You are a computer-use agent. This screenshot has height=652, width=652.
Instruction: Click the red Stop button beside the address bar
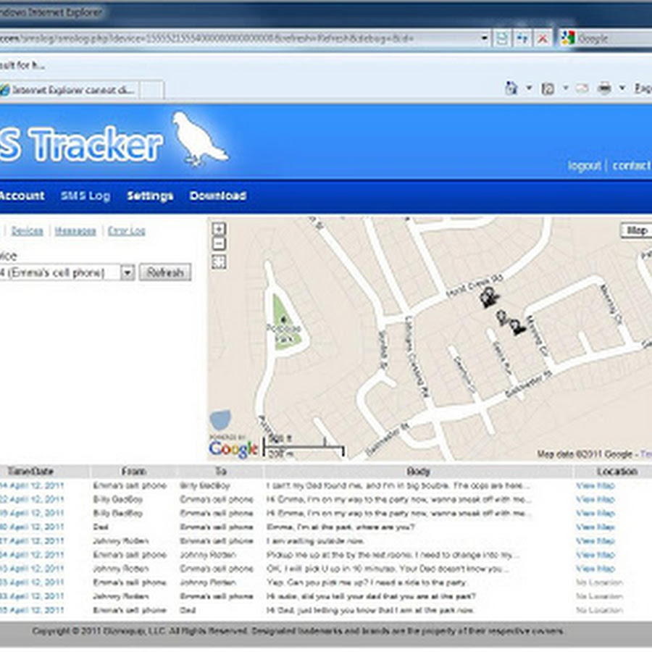[x=543, y=38]
